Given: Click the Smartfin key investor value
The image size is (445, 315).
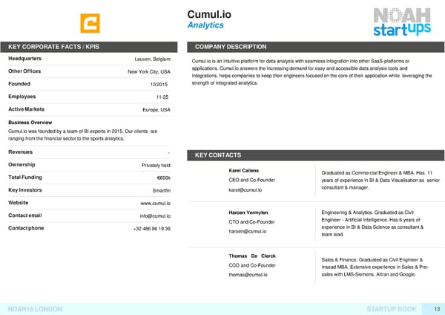Looking at the screenshot, I should click(160, 190).
